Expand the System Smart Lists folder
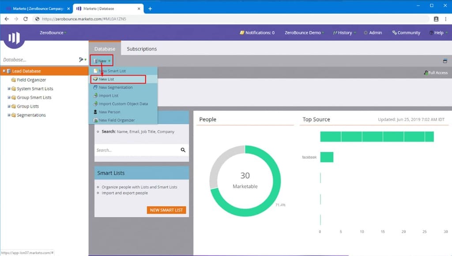Screen dimensions: 452x256 point(9,89)
